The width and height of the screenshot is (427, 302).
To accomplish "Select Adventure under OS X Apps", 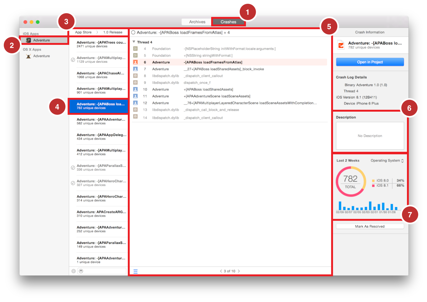I will (41, 56).
